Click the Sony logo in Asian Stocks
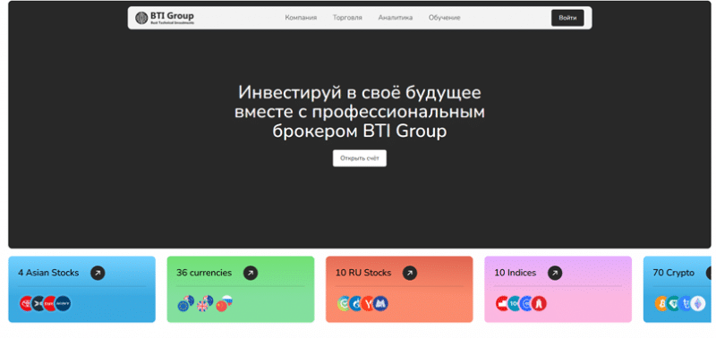Viewport: 716px width, 338px height. point(64,304)
